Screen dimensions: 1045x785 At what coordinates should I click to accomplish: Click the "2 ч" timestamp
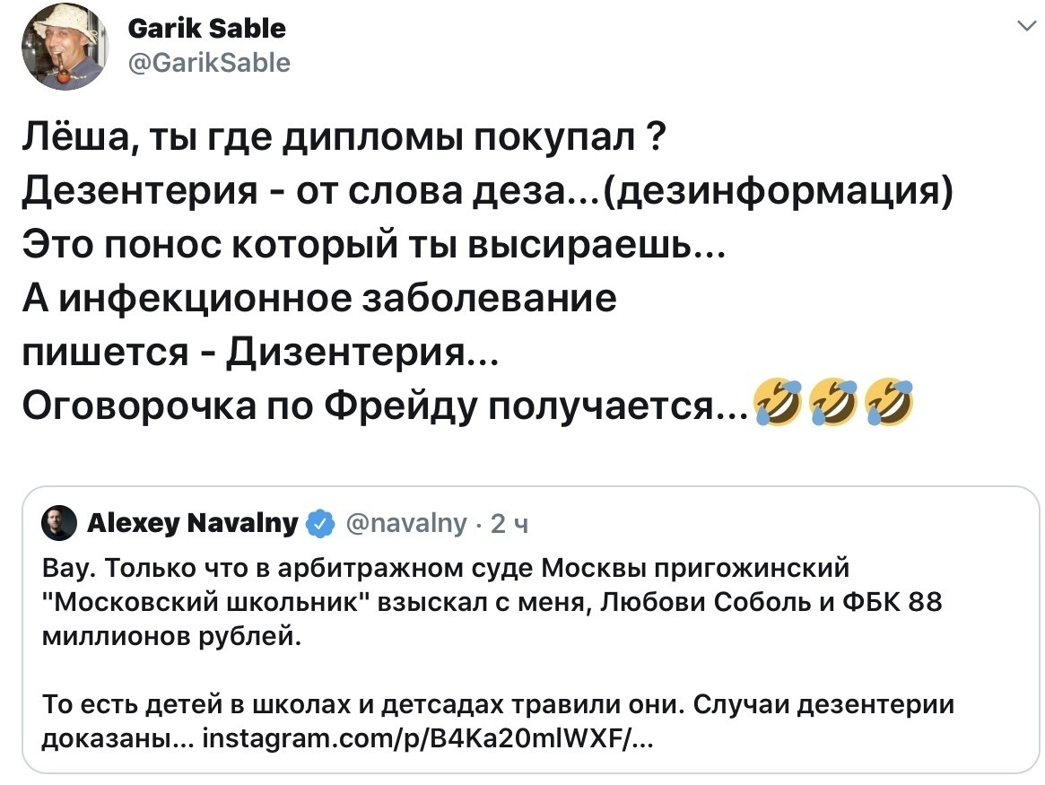(509, 525)
